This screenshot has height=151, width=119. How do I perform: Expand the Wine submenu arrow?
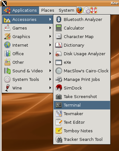[50, 88]
